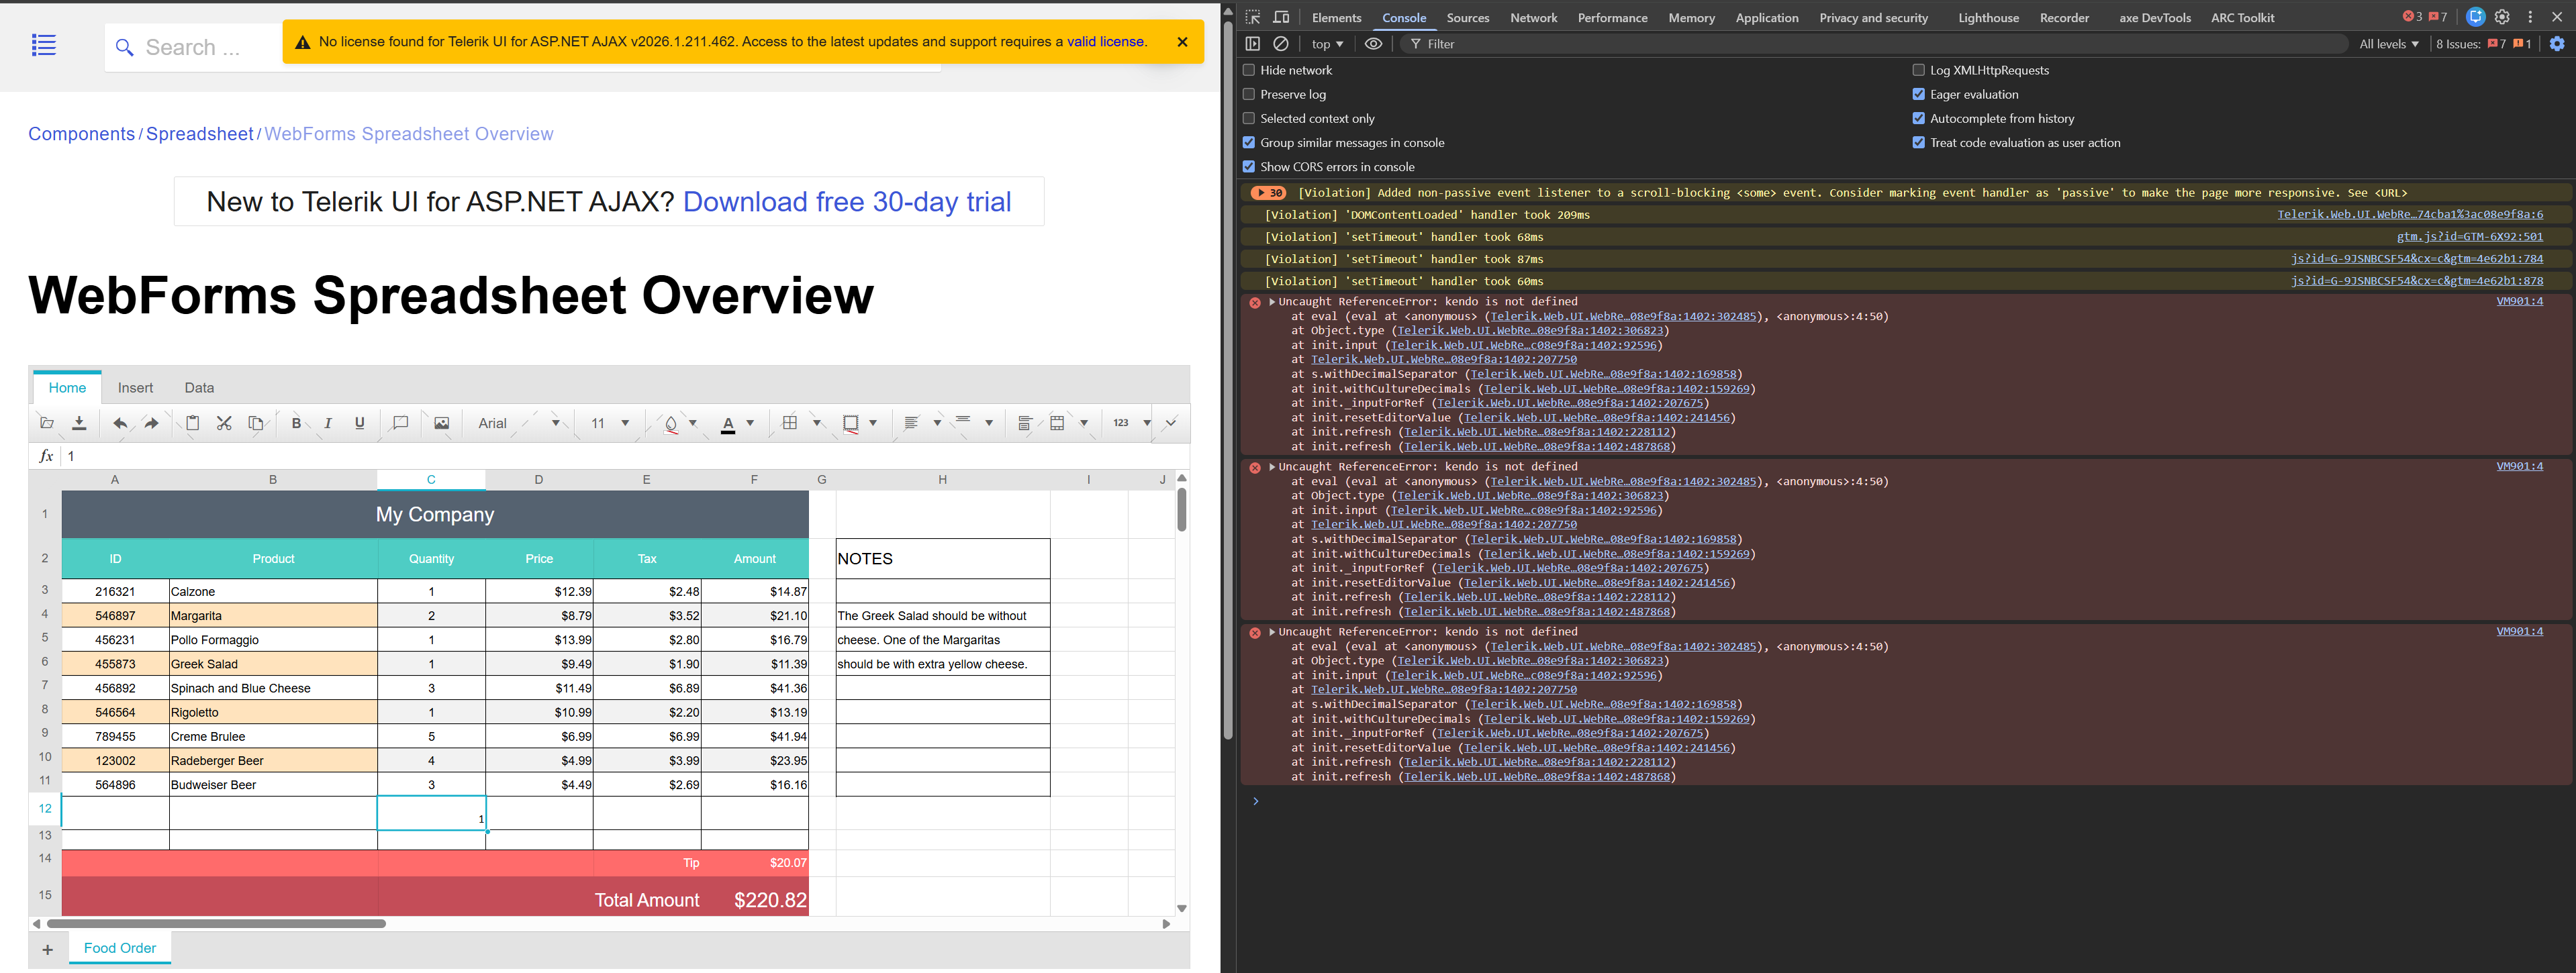2576x973 pixels.
Task: Open the Network tab in DevTools
Action: (x=1533, y=18)
